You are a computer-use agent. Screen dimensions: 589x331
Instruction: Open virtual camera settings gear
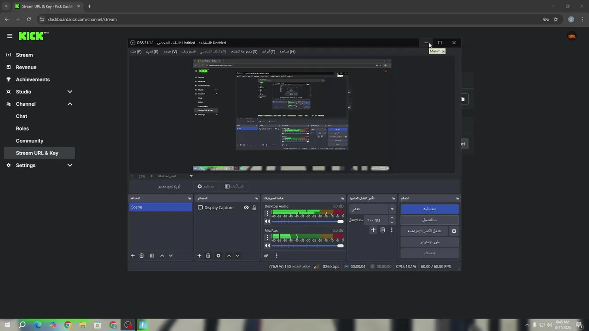coord(454,231)
